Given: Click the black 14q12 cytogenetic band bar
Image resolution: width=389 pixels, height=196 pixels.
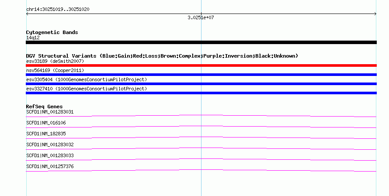Looking at the screenshot, I should click(201, 42).
